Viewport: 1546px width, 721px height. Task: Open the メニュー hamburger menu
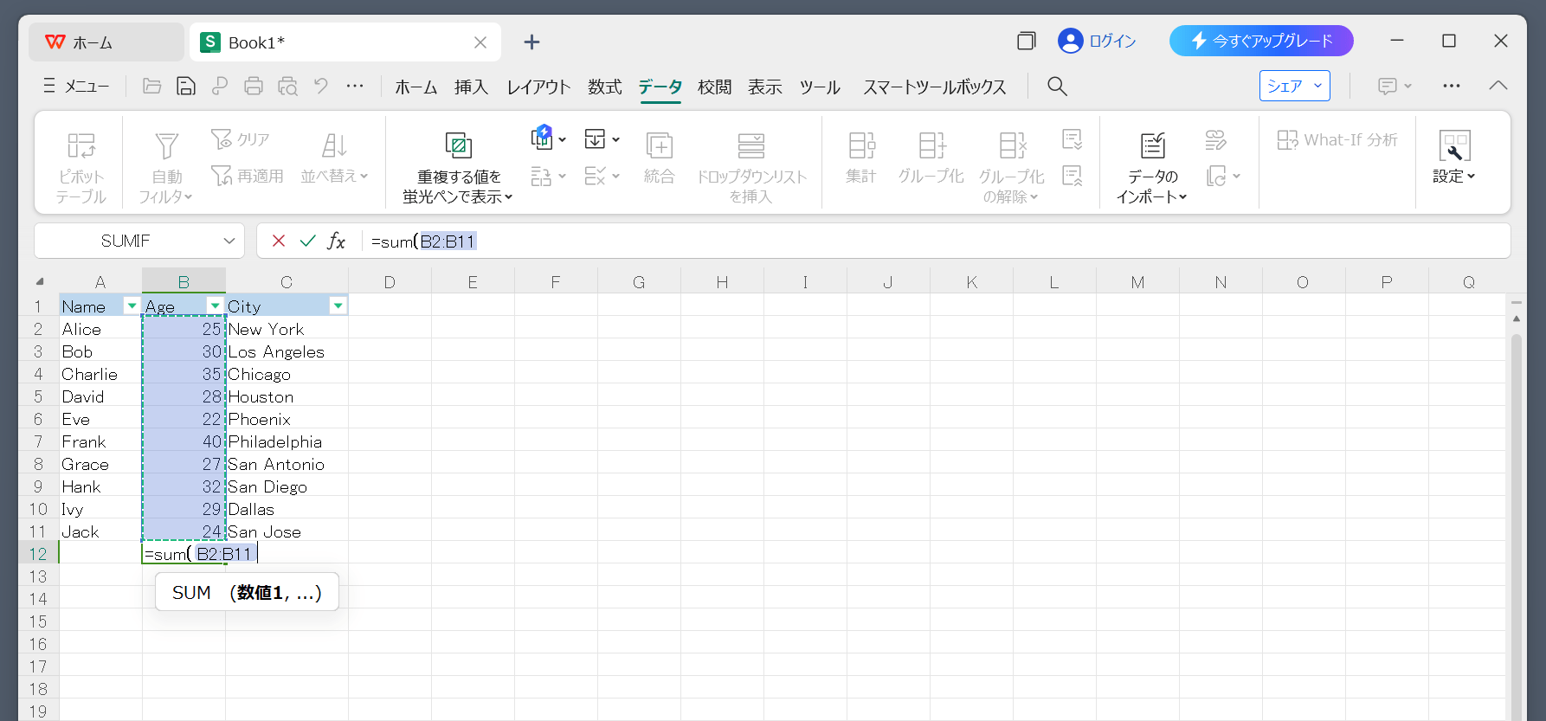coord(76,86)
